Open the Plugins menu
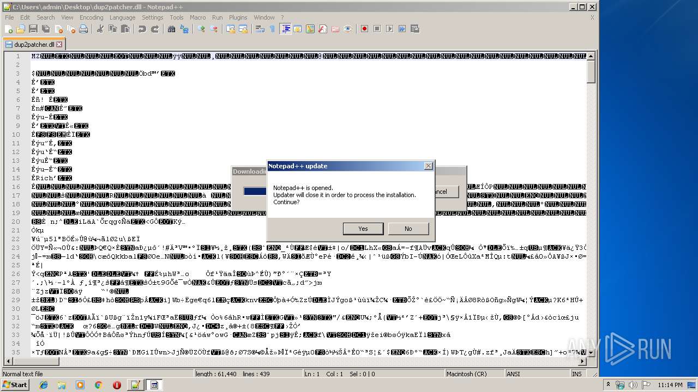Image resolution: width=698 pixels, height=392 pixels. pyautogui.click(x=238, y=17)
